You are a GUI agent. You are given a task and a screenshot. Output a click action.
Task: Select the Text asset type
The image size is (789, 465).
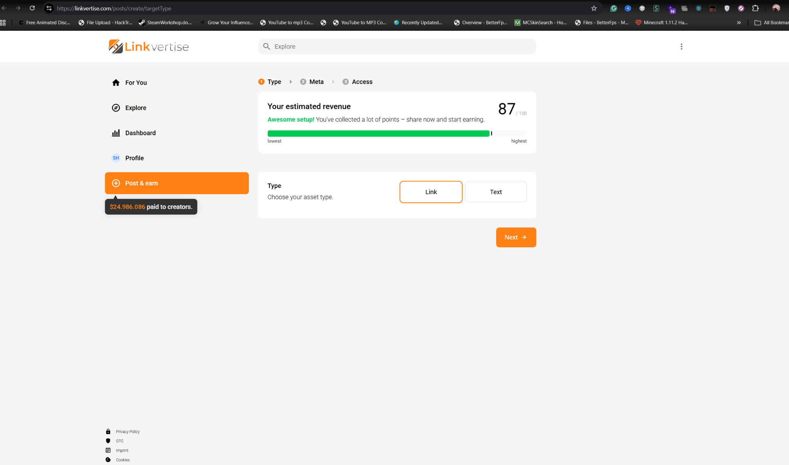coord(495,192)
